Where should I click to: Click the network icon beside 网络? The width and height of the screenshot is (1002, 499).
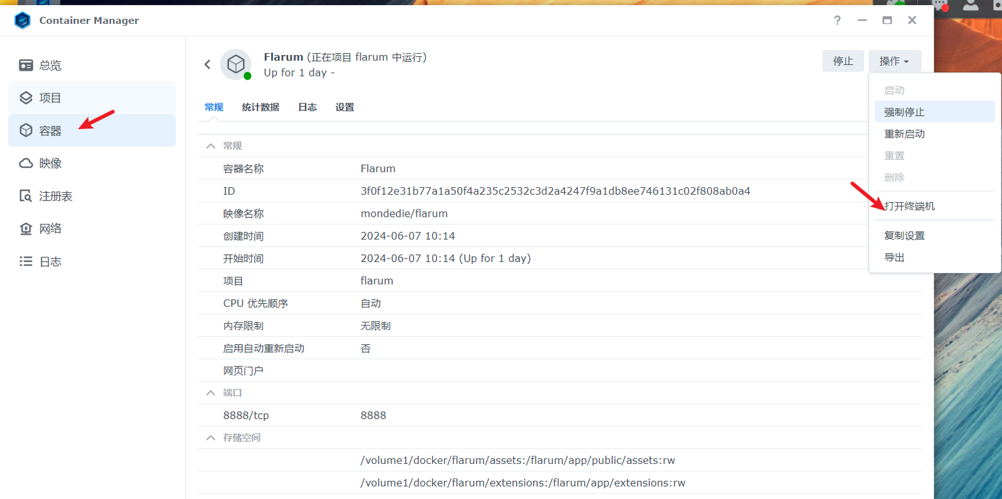[x=26, y=229]
